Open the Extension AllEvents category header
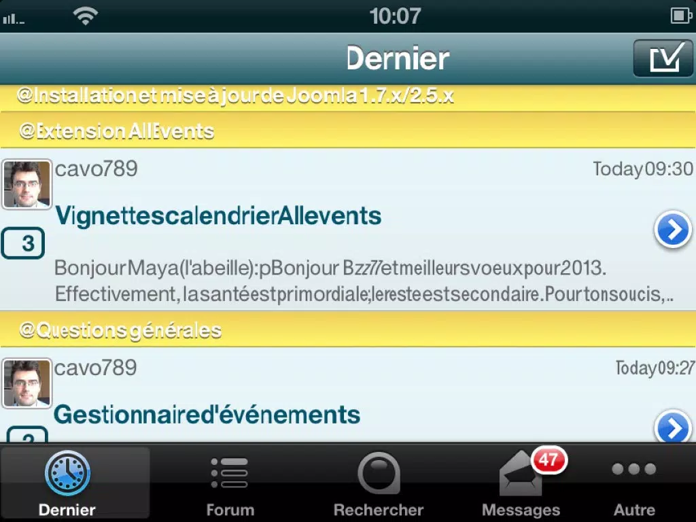The image size is (696, 522). (x=348, y=131)
